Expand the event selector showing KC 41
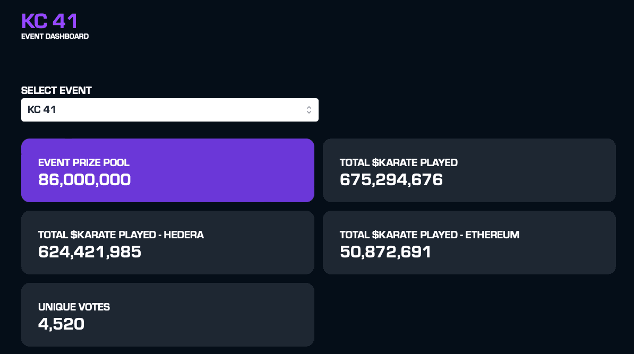This screenshot has width=634, height=354. [x=170, y=109]
